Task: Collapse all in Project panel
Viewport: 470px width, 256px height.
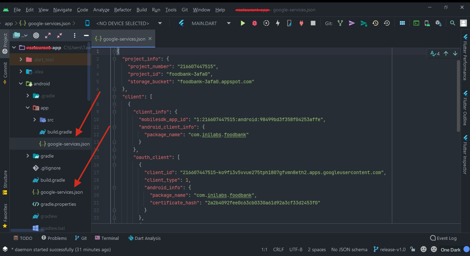Action: point(60,35)
